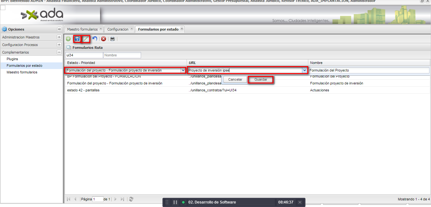Select the estado 42 - pantallas row

pyautogui.click(x=247, y=90)
